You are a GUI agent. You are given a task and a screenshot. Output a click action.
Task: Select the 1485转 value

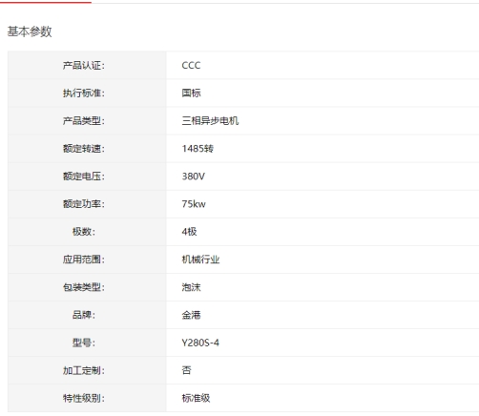click(x=198, y=149)
